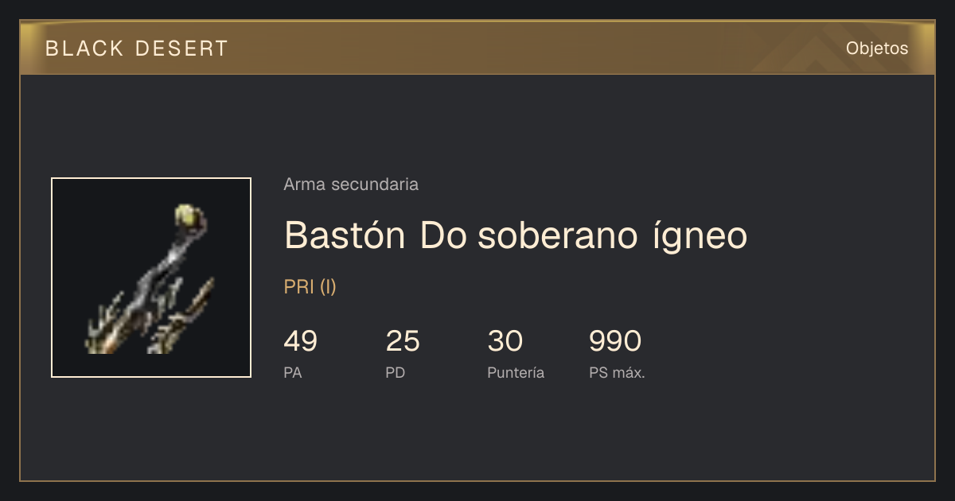Click the PD stat label

click(396, 373)
